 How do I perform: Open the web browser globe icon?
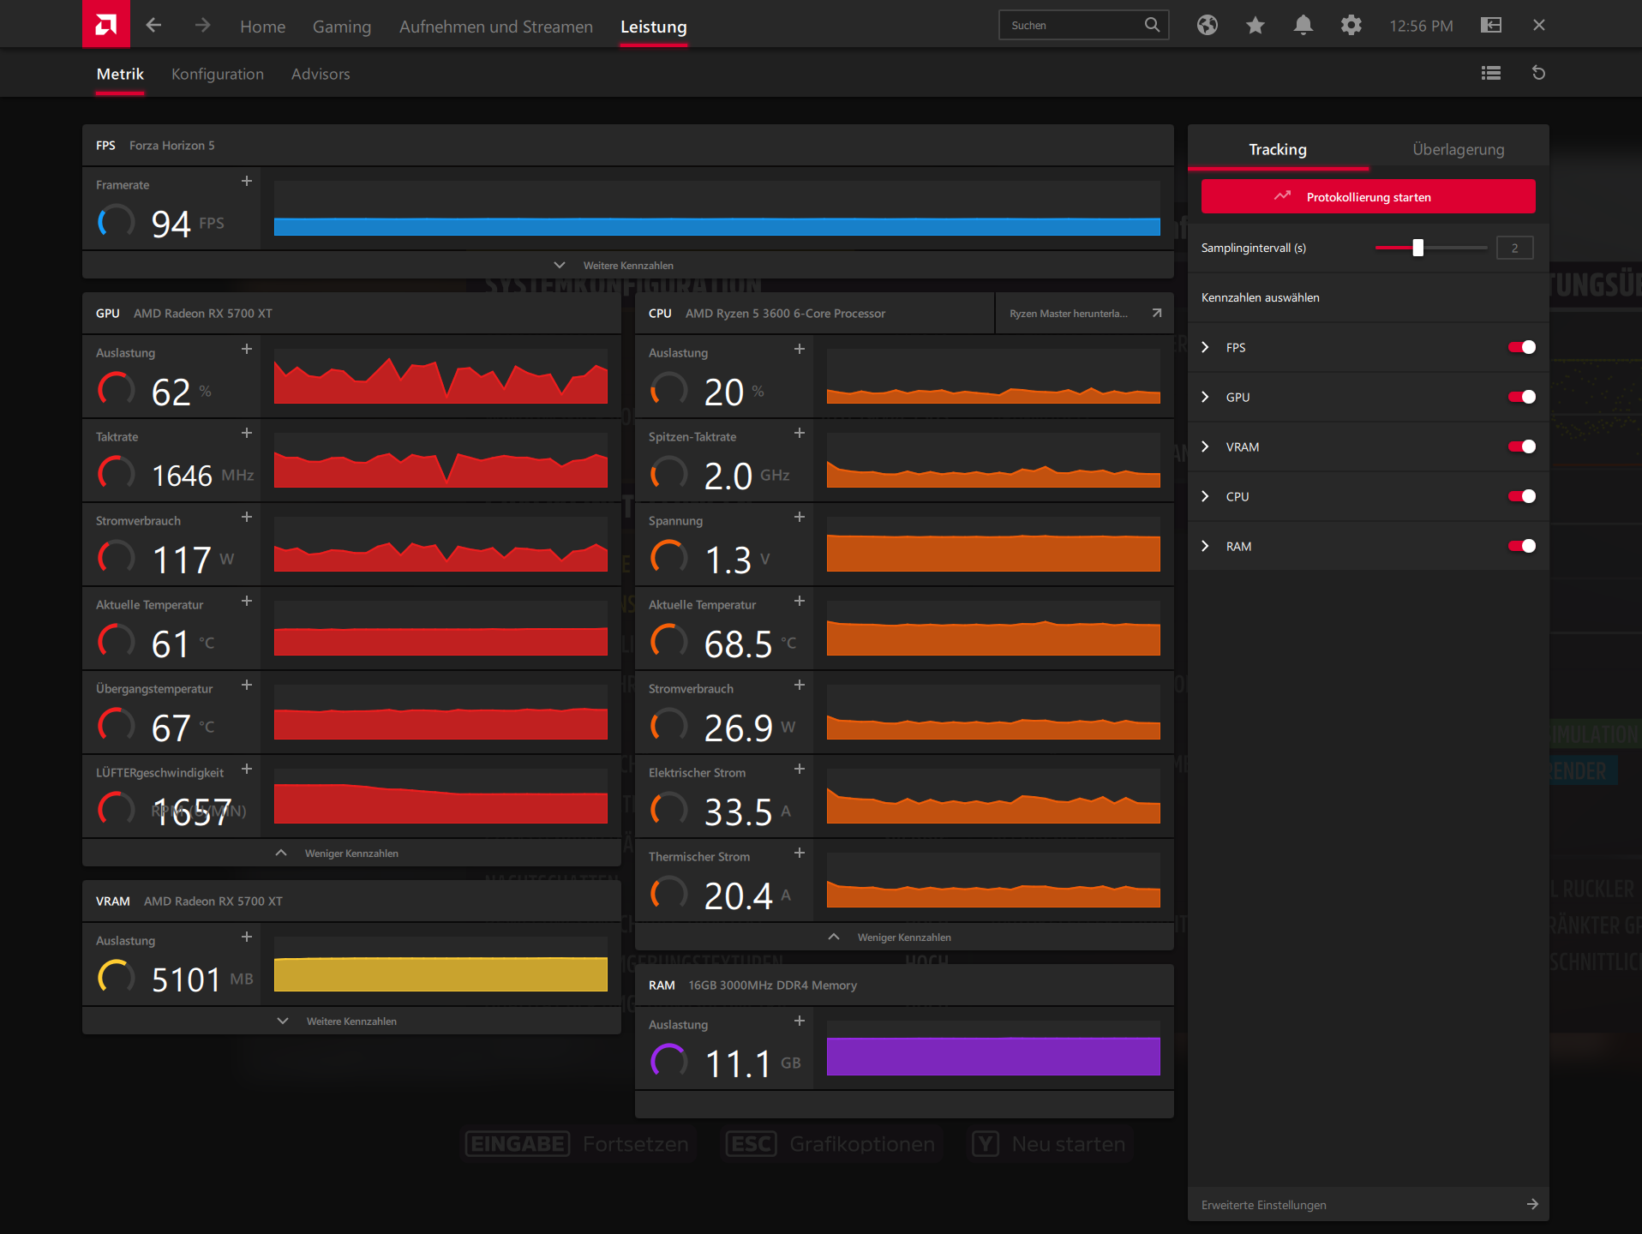[x=1208, y=25]
